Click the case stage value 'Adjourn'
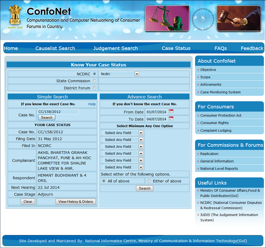This screenshot has width=266, height=248. [45, 194]
